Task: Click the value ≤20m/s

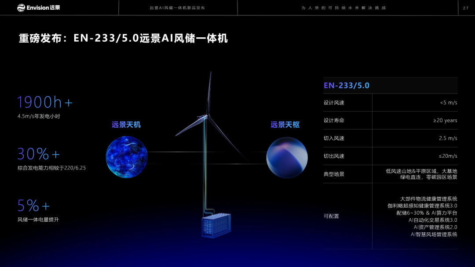Action: point(448,156)
